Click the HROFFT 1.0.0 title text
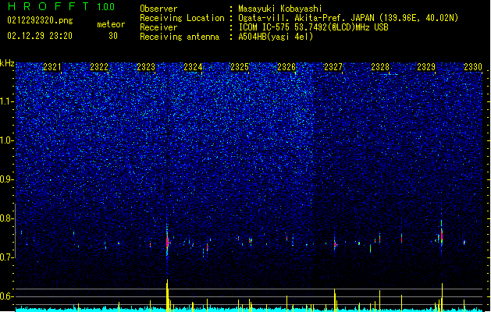 [x=61, y=6]
